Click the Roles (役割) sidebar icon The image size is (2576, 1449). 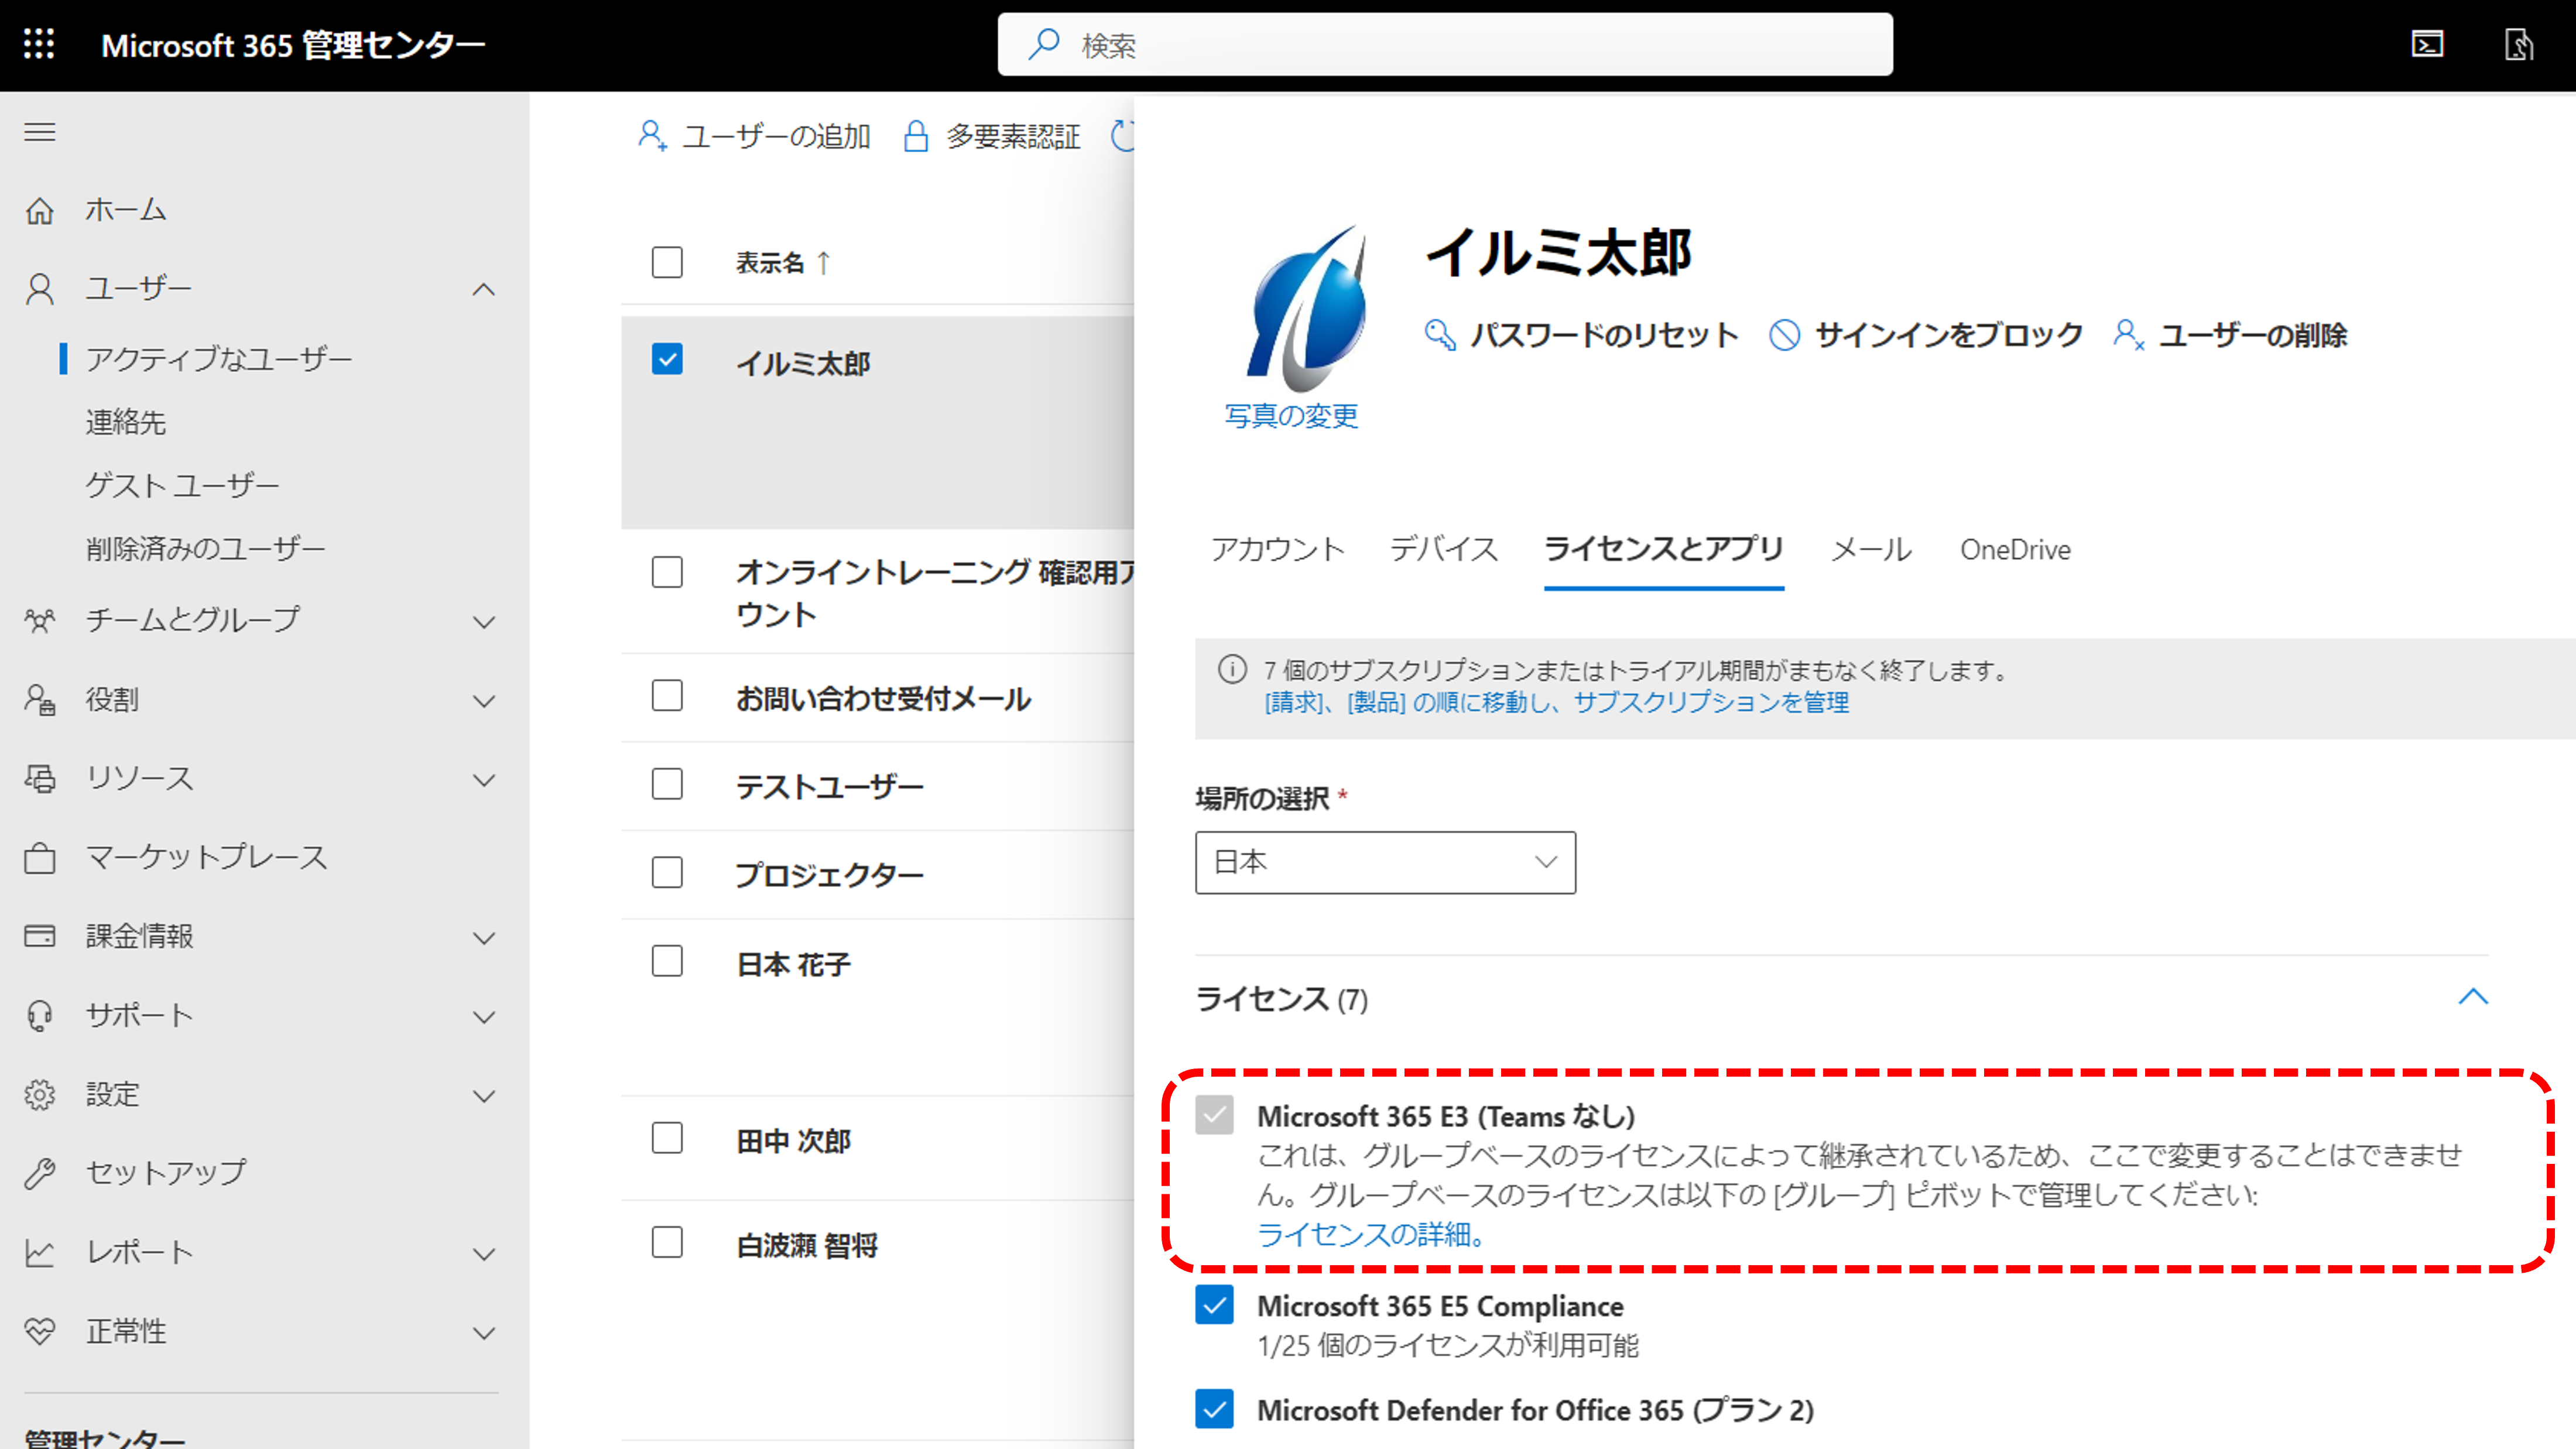(40, 699)
